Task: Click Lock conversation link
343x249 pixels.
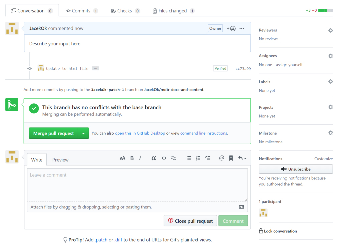Action: (278, 231)
